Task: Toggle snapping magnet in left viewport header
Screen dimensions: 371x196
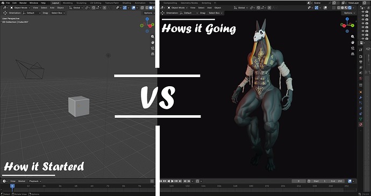Action: click(x=93, y=8)
